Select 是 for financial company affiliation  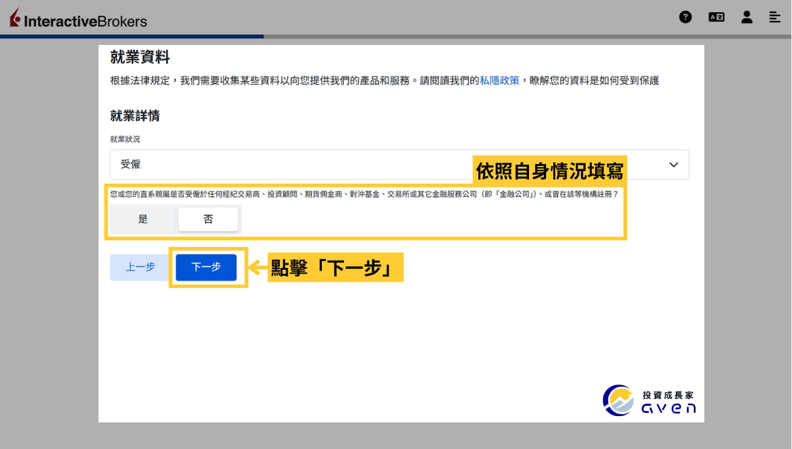[143, 219]
